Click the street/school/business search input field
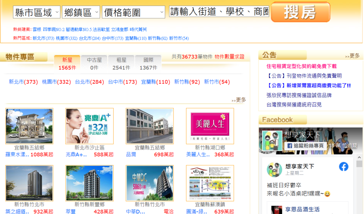Viewport: 364px width, 214px height. (217, 11)
